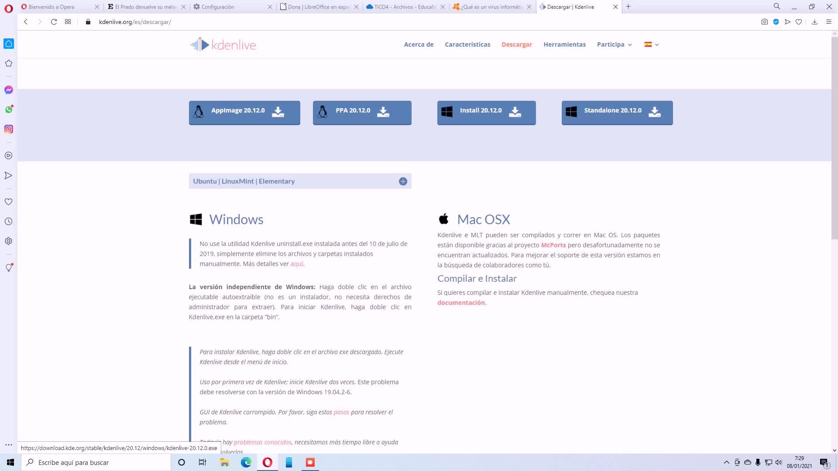The width and height of the screenshot is (838, 471).
Task: Reload the Kdenlive page
Action: pyautogui.click(x=54, y=22)
